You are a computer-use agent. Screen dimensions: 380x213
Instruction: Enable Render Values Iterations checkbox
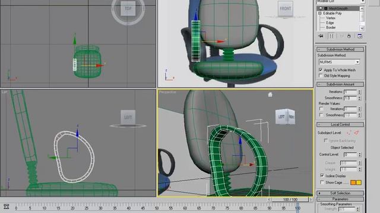pyautogui.click(x=321, y=109)
